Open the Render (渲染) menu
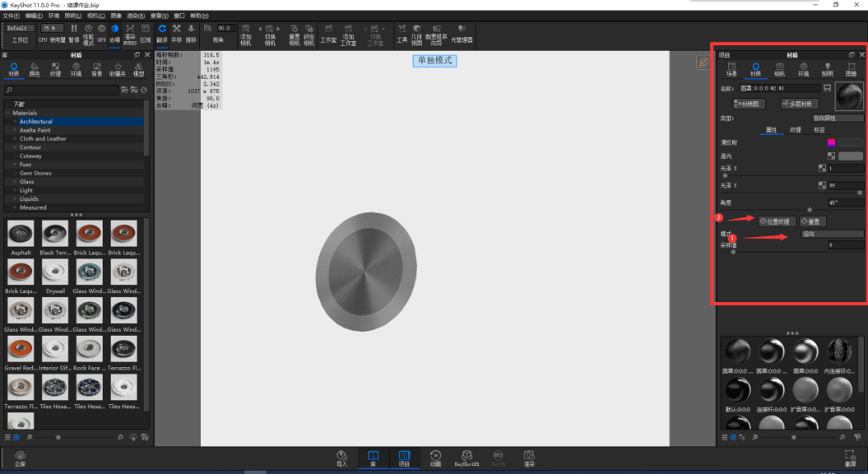Image resolution: width=868 pixels, height=474 pixels. tap(136, 15)
